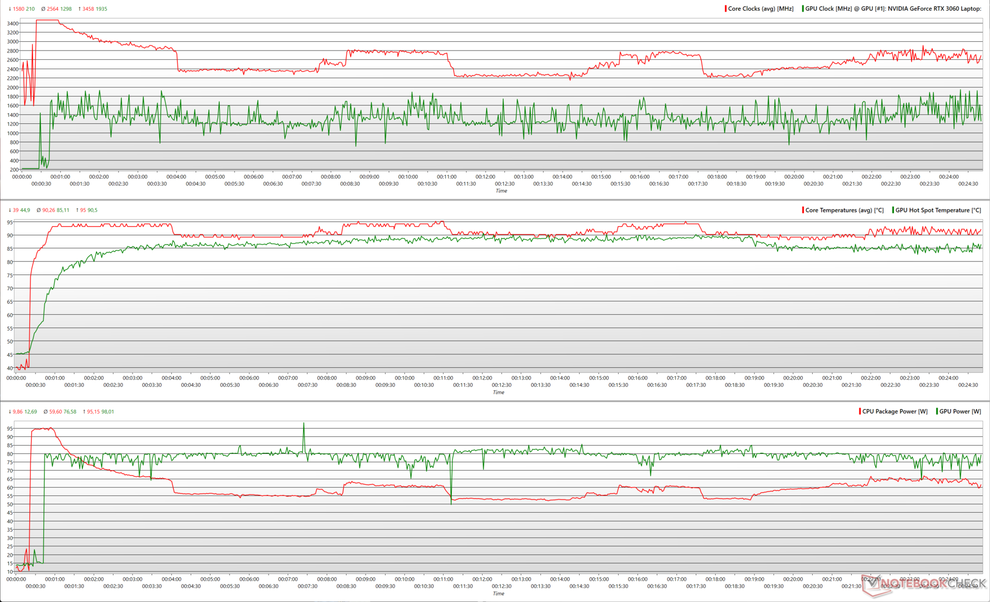This screenshot has height=602, width=990.
Task: Click the average Ø icon in clocks chart
Action: coord(43,9)
